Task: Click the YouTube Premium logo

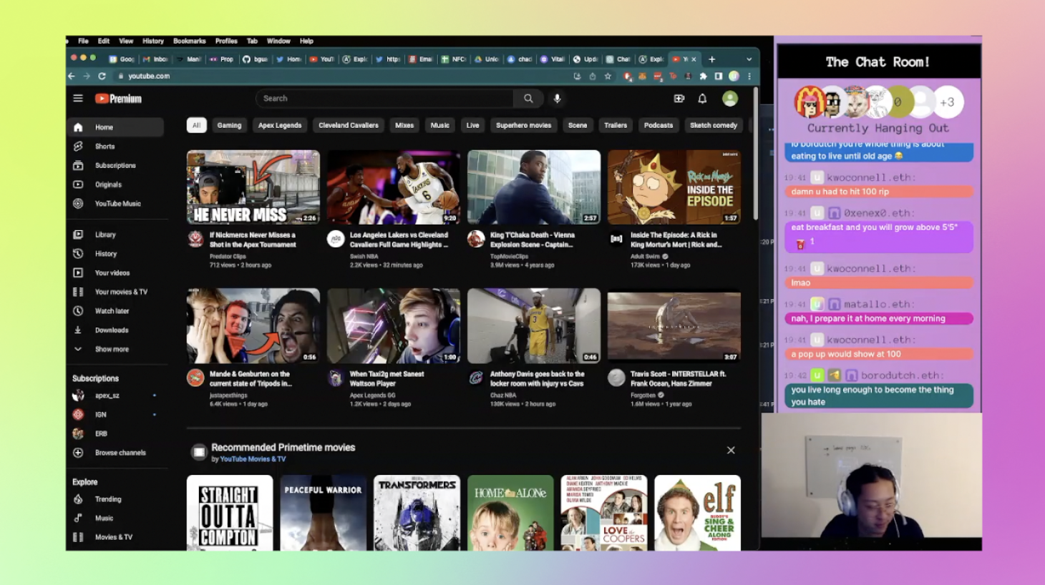Action: click(119, 99)
